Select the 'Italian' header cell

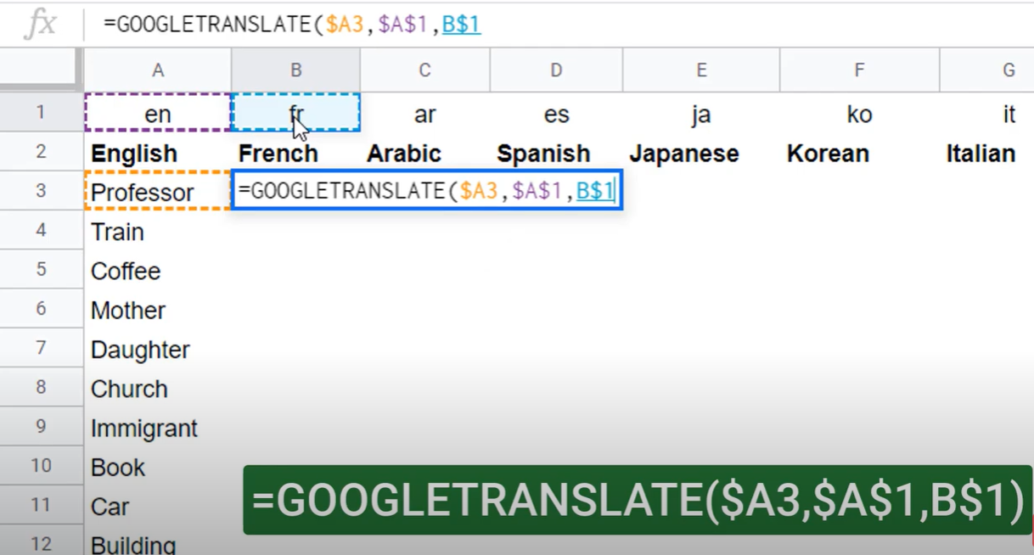click(x=987, y=153)
